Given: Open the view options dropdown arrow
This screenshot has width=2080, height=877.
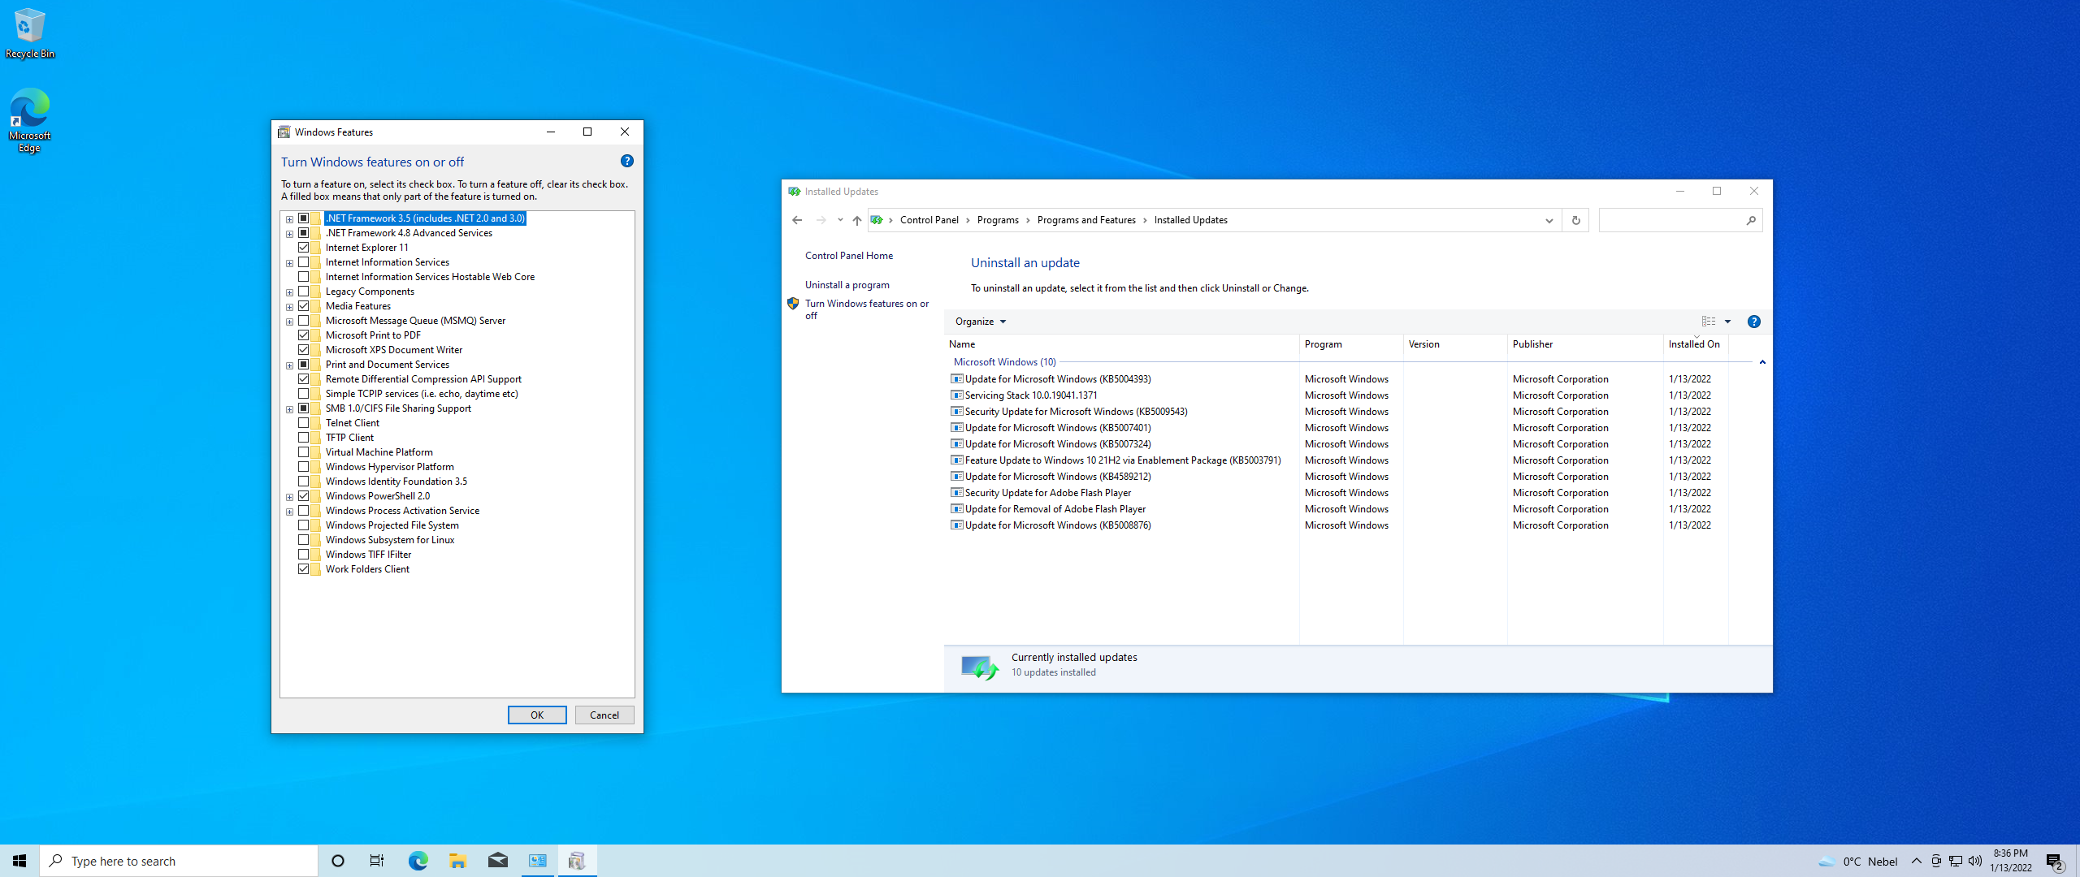Looking at the screenshot, I should pos(1728,322).
